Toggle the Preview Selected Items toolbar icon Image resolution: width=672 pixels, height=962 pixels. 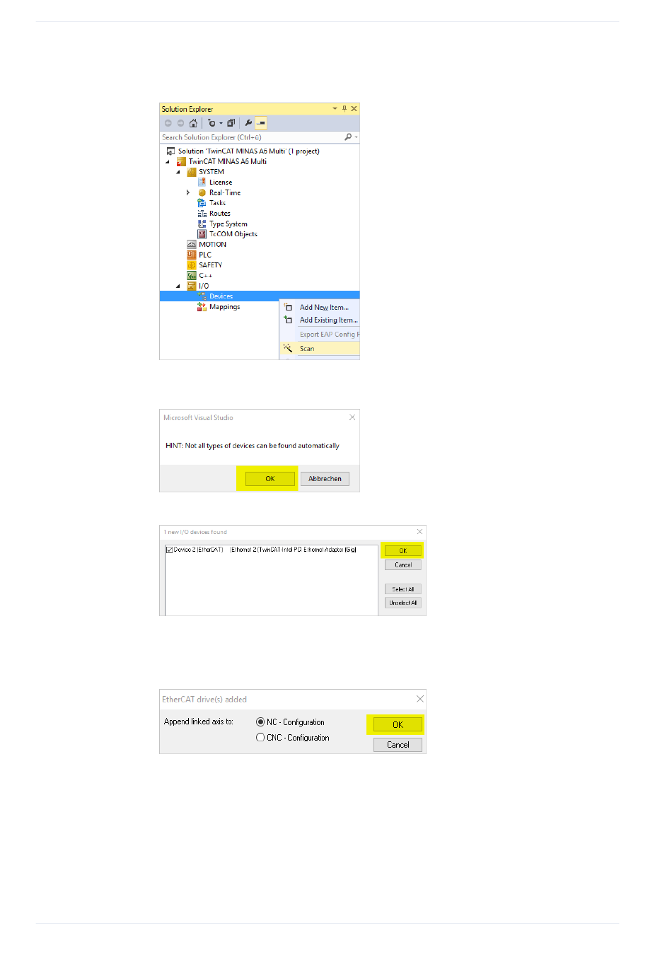click(x=261, y=123)
